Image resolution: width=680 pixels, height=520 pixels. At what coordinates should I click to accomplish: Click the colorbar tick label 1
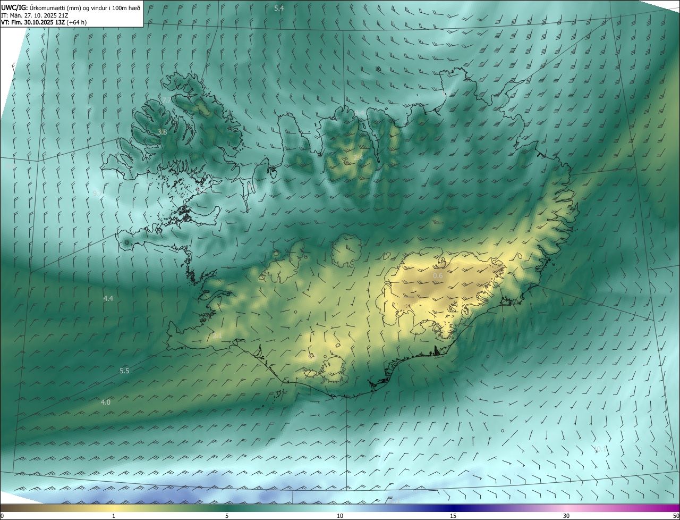[x=114, y=516]
